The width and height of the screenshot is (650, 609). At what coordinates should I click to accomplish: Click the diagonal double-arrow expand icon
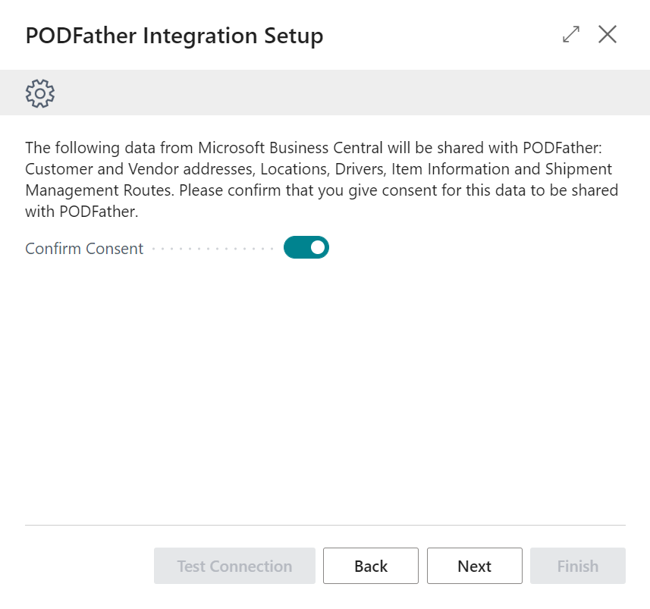(x=571, y=34)
